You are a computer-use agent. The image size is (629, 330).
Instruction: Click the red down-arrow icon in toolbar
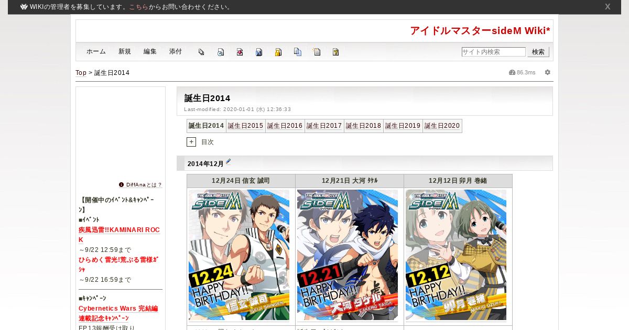click(240, 52)
